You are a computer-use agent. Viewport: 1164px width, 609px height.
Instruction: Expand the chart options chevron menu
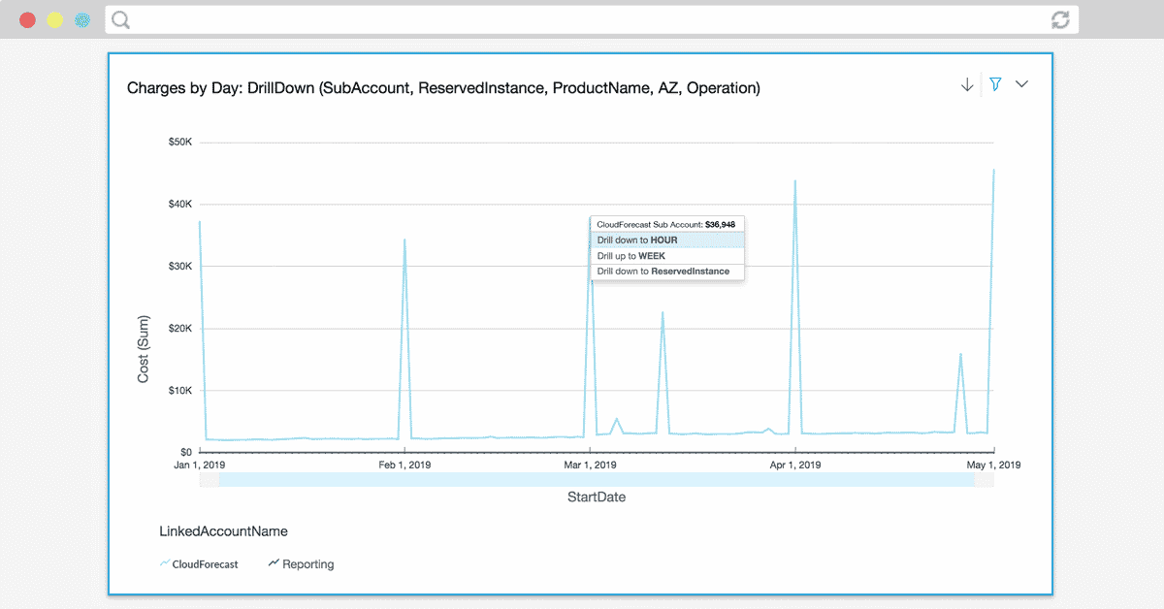[1021, 84]
